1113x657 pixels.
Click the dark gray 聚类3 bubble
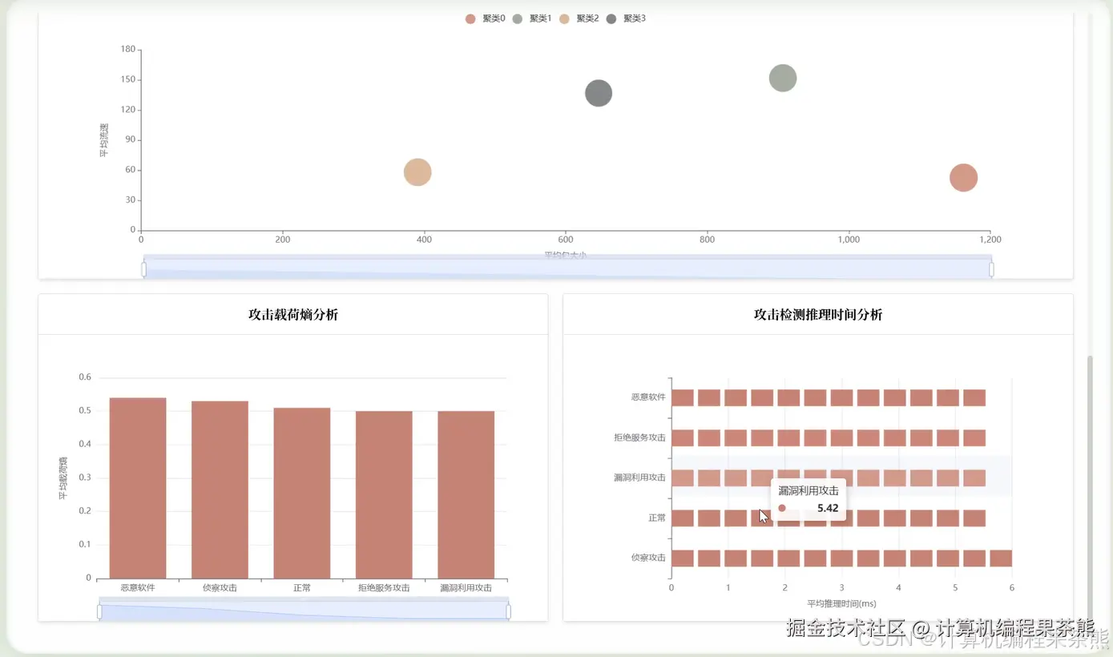(599, 93)
